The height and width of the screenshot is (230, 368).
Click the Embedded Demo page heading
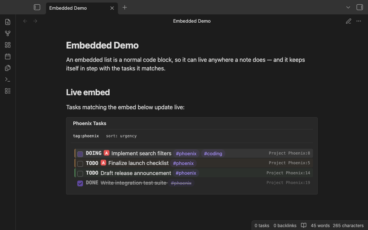click(102, 45)
